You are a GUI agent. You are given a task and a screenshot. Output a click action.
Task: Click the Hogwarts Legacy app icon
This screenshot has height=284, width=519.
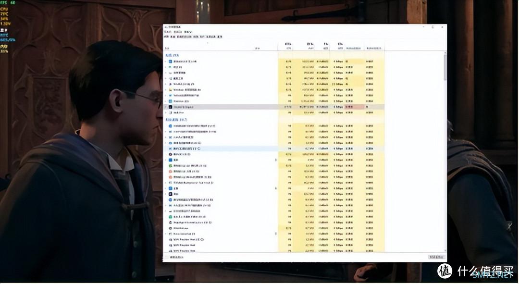[171, 107]
